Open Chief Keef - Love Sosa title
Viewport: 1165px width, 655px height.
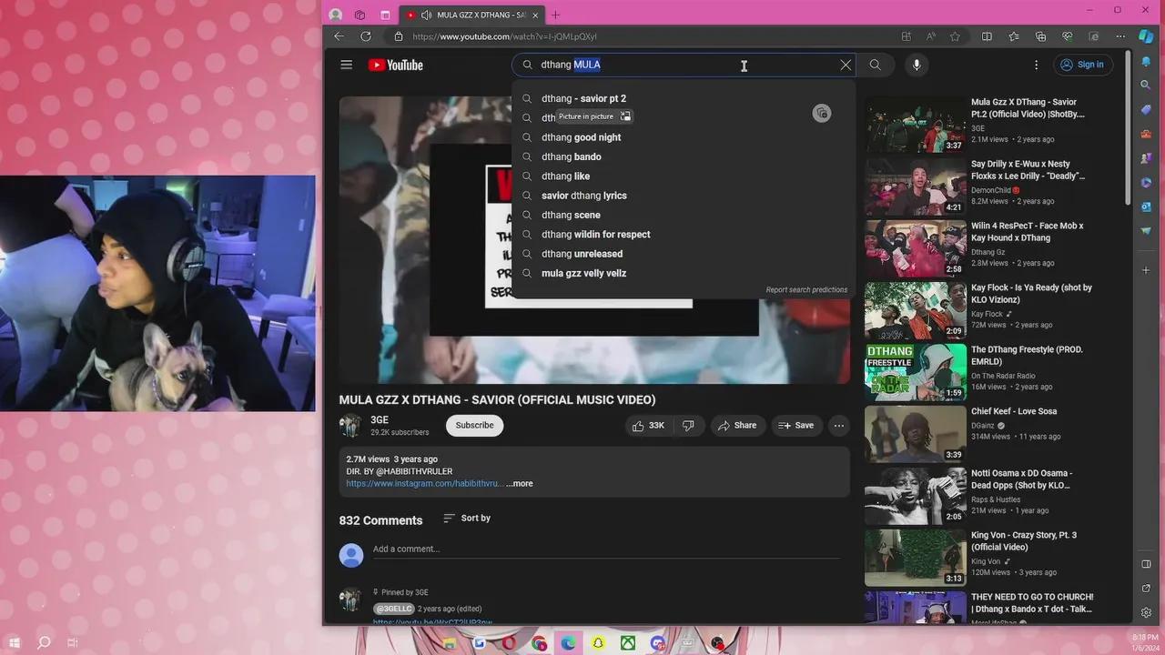(1014, 411)
